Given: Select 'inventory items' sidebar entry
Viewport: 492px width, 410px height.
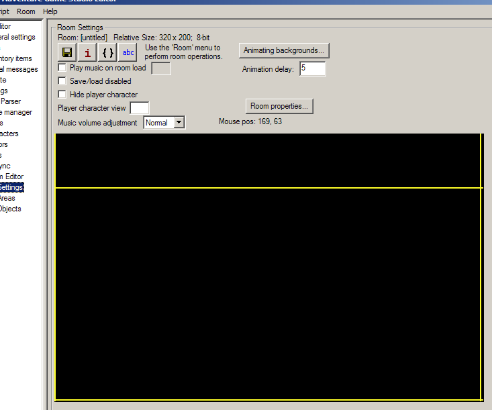Looking at the screenshot, I should [16, 58].
